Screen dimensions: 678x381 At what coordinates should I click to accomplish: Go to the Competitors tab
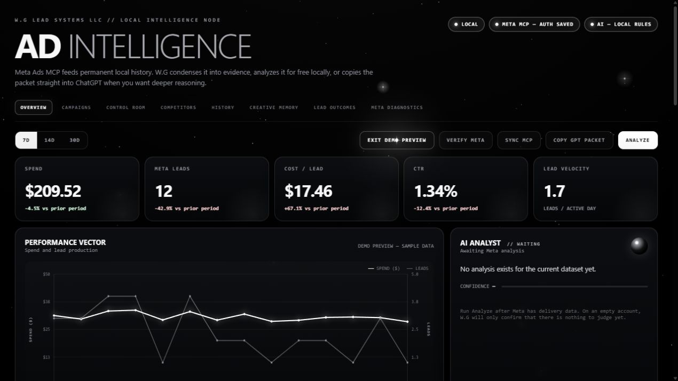[x=178, y=107]
